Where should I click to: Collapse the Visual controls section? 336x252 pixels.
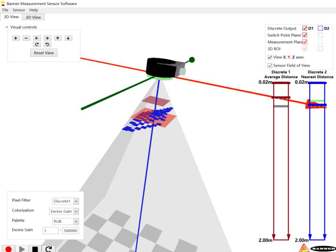coord(7,27)
